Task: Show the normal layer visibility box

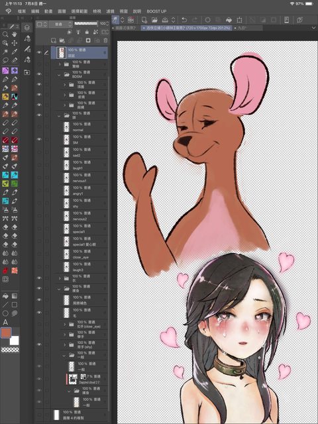Action: [39, 127]
